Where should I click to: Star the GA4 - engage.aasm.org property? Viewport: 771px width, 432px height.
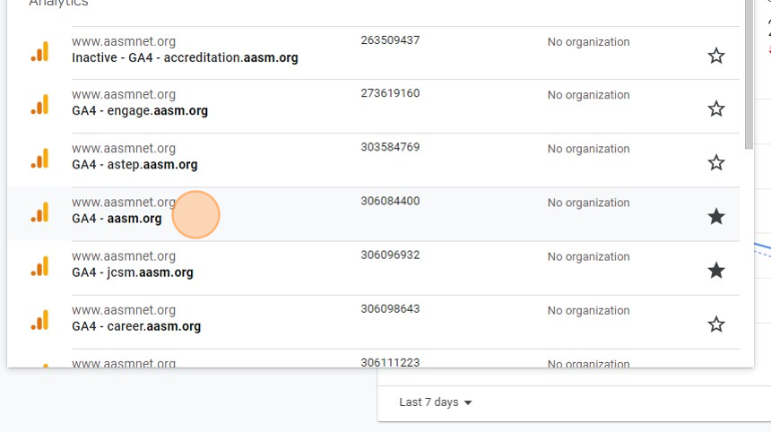pyautogui.click(x=716, y=108)
